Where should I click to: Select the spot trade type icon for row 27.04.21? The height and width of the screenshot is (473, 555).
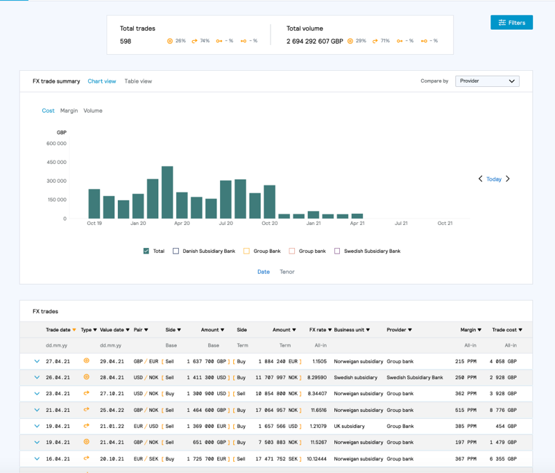[87, 360]
